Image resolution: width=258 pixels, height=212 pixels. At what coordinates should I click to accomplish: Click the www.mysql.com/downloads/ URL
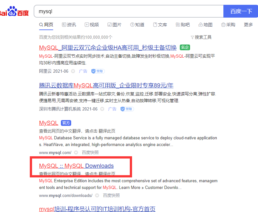pos(66,196)
